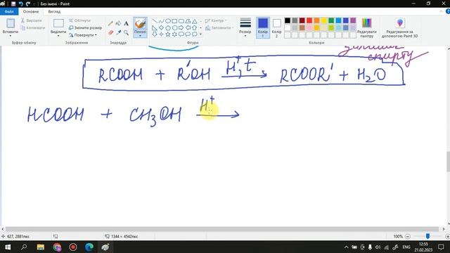Image resolution: width=450 pixels, height=253 pixels.
Task: Click the Save icon in title bar
Action: 13,4
